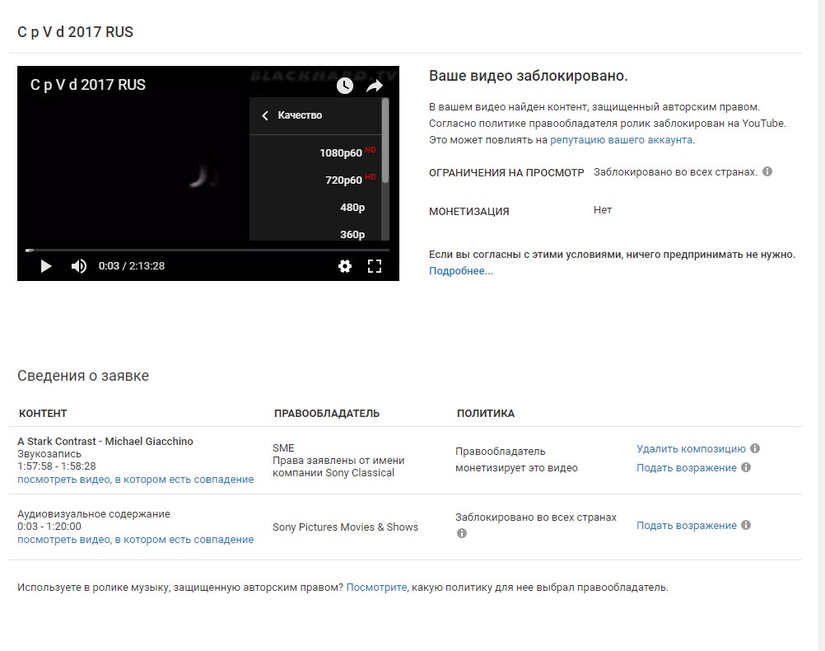Viewport: 825px width, 651px height.
Task: Click the Play button in video player
Action: tap(46, 266)
